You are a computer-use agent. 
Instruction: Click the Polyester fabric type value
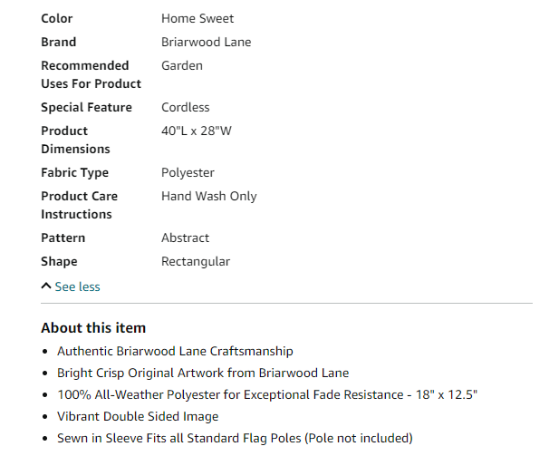[x=188, y=172]
